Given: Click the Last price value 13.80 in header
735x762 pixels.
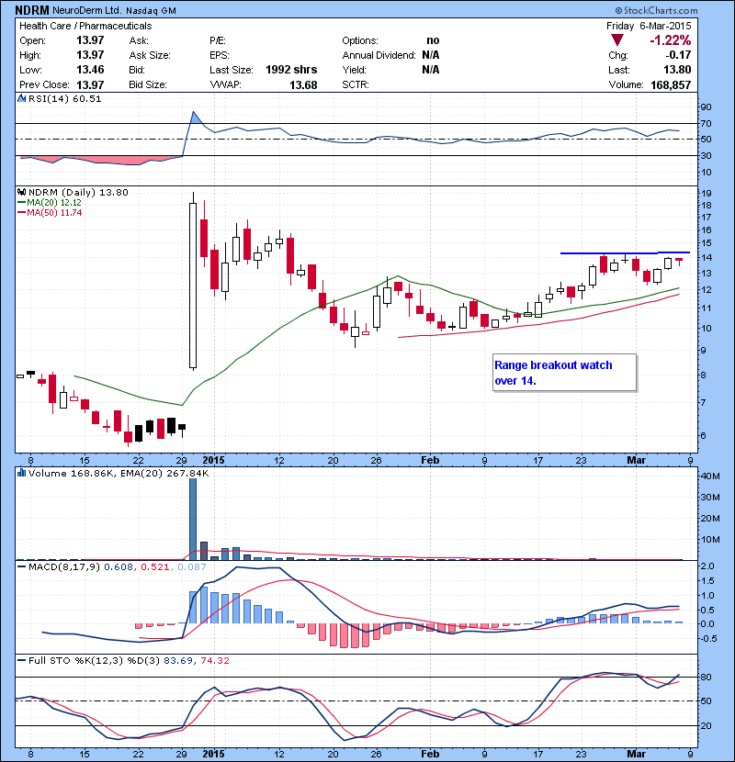Looking at the screenshot, I should (678, 70).
